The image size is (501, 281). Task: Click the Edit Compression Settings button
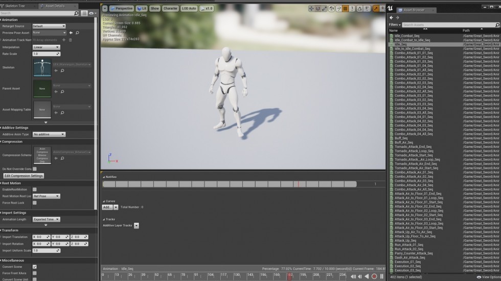pos(24,176)
